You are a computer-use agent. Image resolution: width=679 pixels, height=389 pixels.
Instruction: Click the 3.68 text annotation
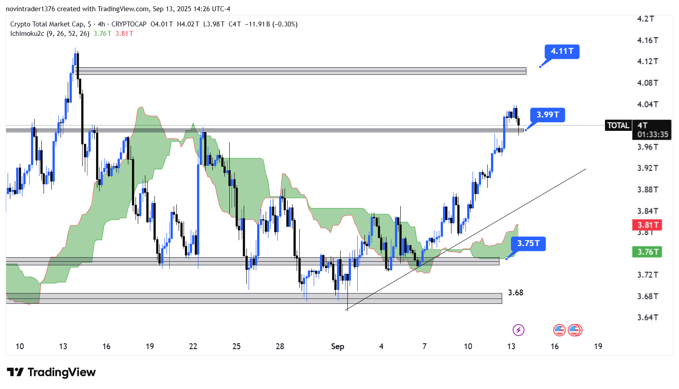pos(516,293)
